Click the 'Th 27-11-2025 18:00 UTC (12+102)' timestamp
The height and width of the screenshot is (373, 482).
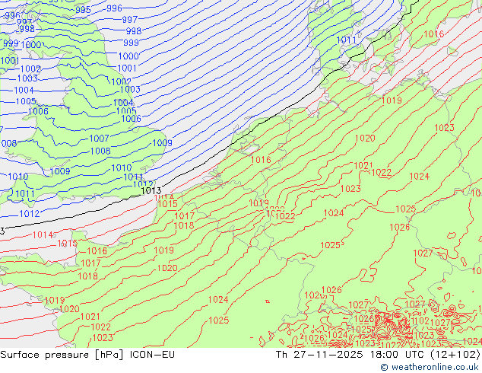[x=378, y=355]
